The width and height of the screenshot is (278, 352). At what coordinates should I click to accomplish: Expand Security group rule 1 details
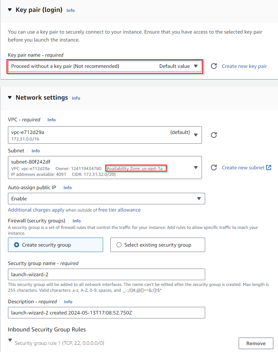(10, 340)
